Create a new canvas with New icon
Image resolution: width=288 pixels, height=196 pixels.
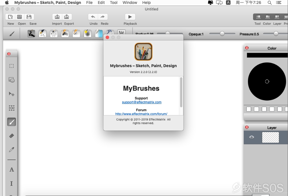[10, 17]
